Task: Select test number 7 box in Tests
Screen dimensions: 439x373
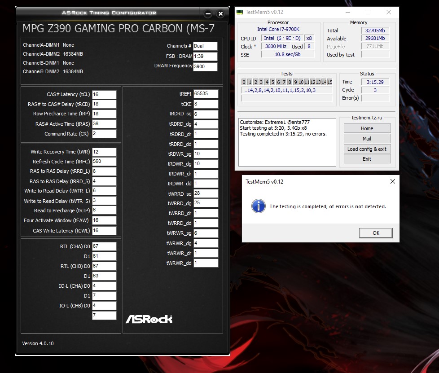Action: click(284, 82)
